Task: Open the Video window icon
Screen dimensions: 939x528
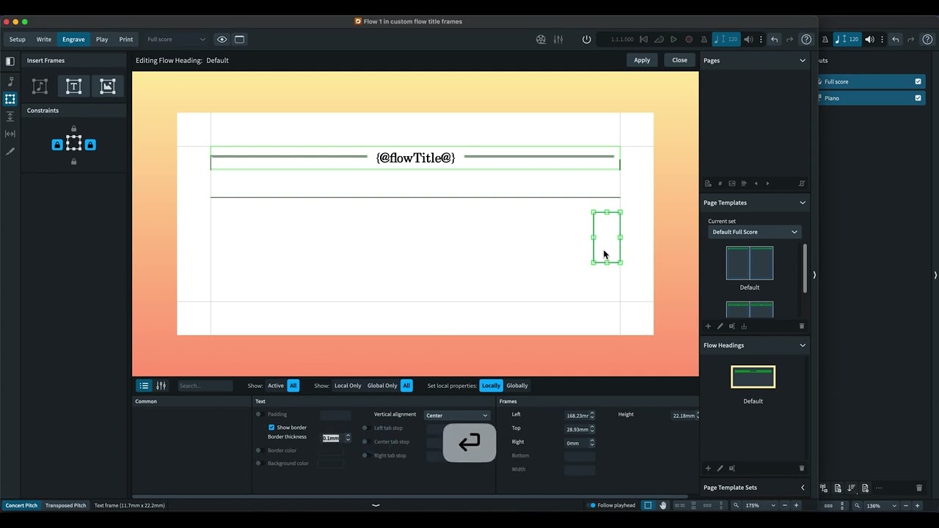Action: pos(541,40)
